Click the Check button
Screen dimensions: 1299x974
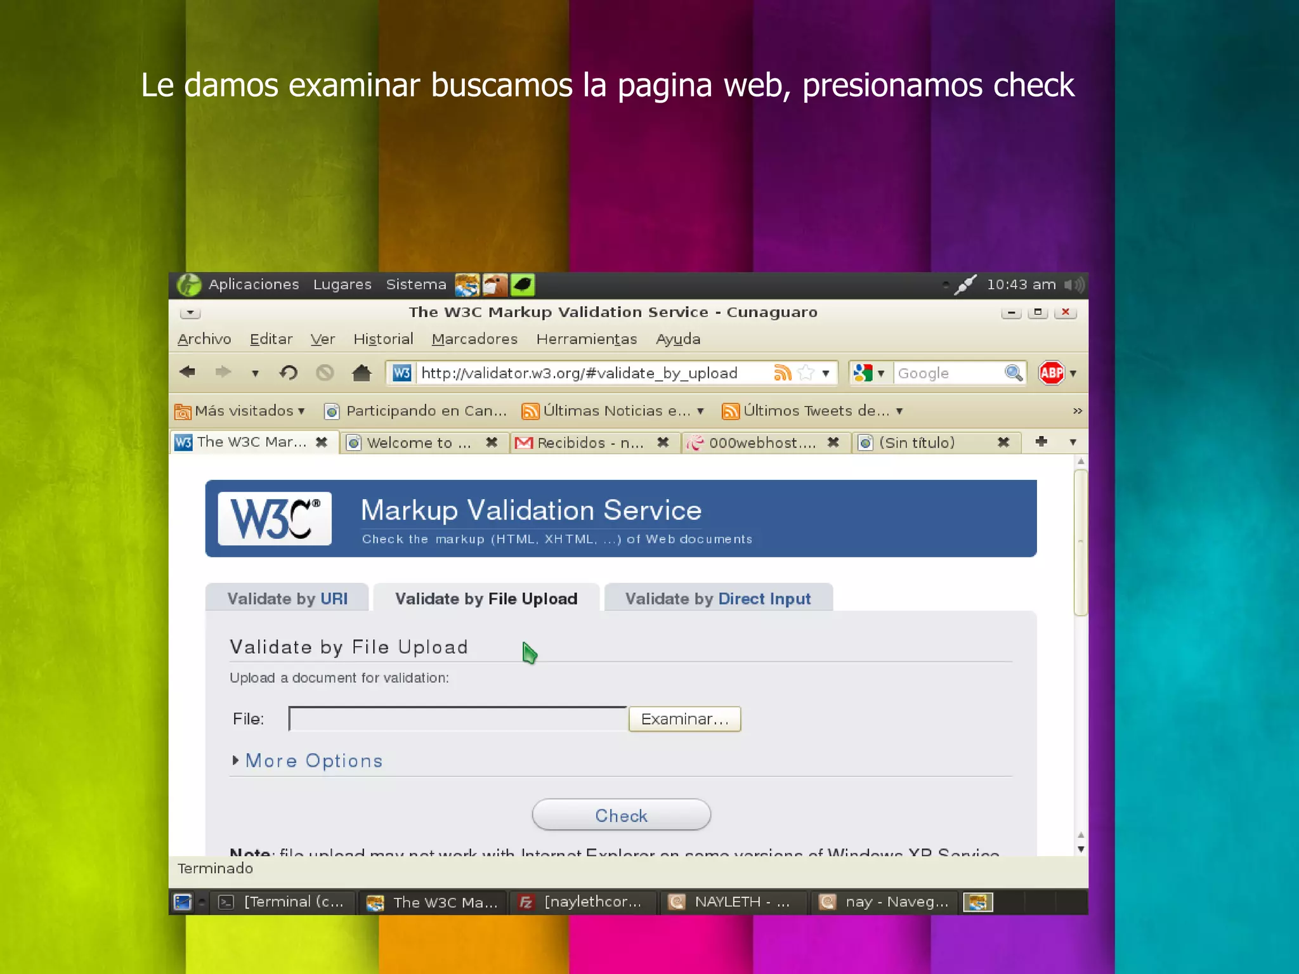click(621, 815)
